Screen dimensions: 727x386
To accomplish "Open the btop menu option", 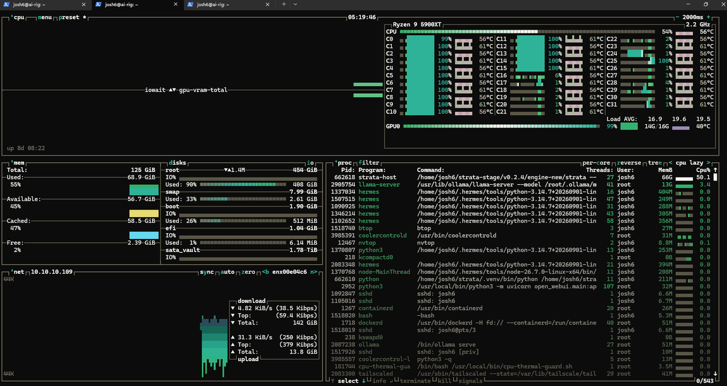I will (44, 17).
